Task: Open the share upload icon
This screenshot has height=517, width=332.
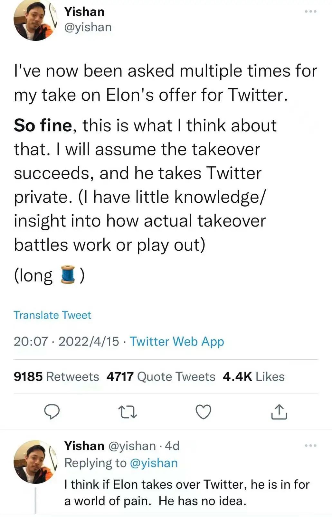Action: pos(279,412)
